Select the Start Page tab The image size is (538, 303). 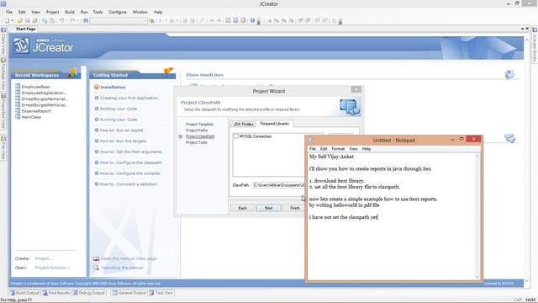26,29
